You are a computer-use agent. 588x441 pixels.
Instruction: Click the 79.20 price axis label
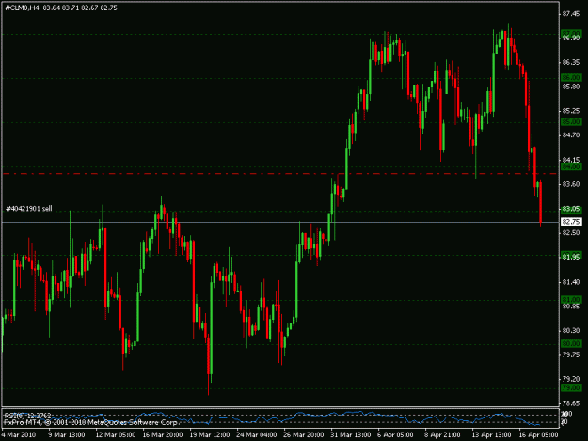coord(571,379)
